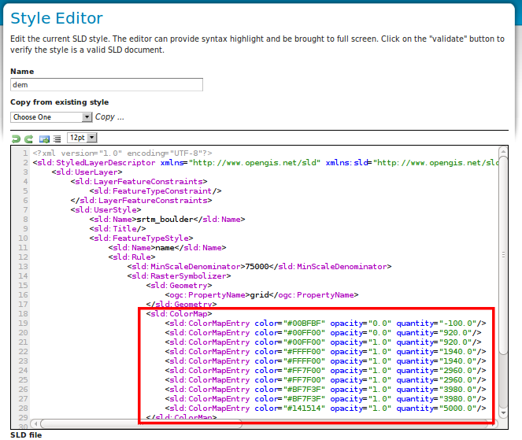522x440 pixels.
Task: Open the 12pt font size dropdown
Action: coord(82,138)
